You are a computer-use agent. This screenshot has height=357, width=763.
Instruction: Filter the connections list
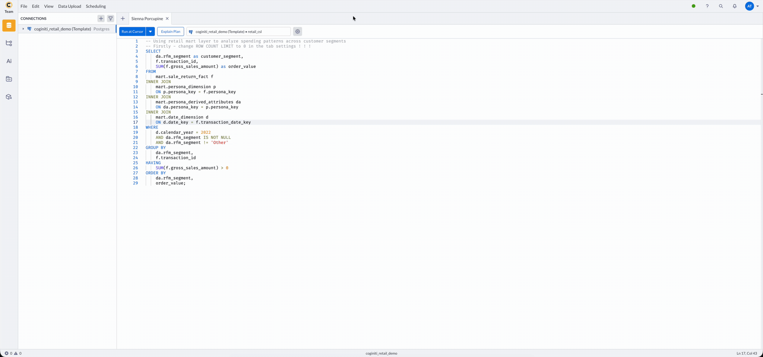pos(111,18)
